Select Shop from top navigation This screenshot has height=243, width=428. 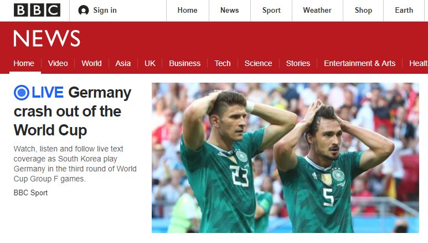pyautogui.click(x=363, y=11)
